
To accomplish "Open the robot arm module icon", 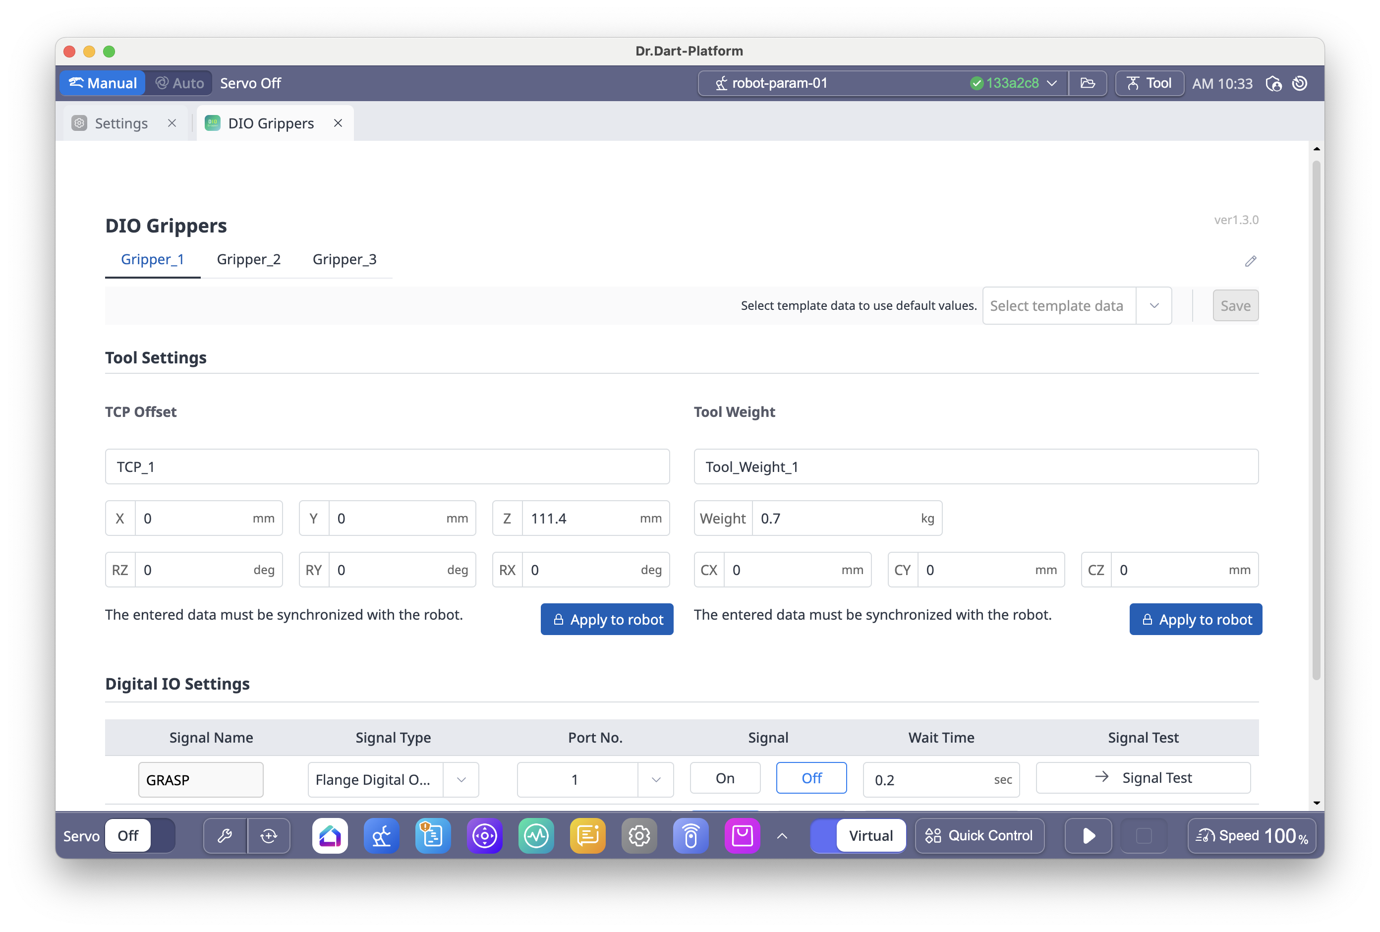I will [x=381, y=836].
